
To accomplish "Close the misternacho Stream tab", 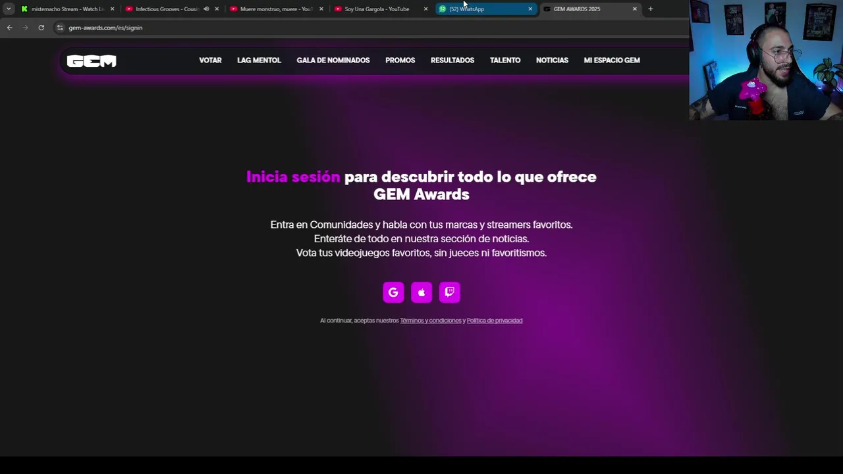I will tap(112, 9).
